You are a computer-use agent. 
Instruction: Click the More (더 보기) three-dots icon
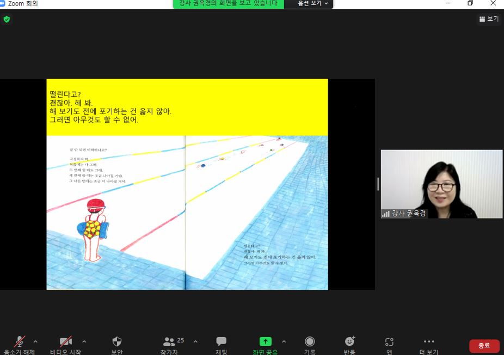[429, 342]
